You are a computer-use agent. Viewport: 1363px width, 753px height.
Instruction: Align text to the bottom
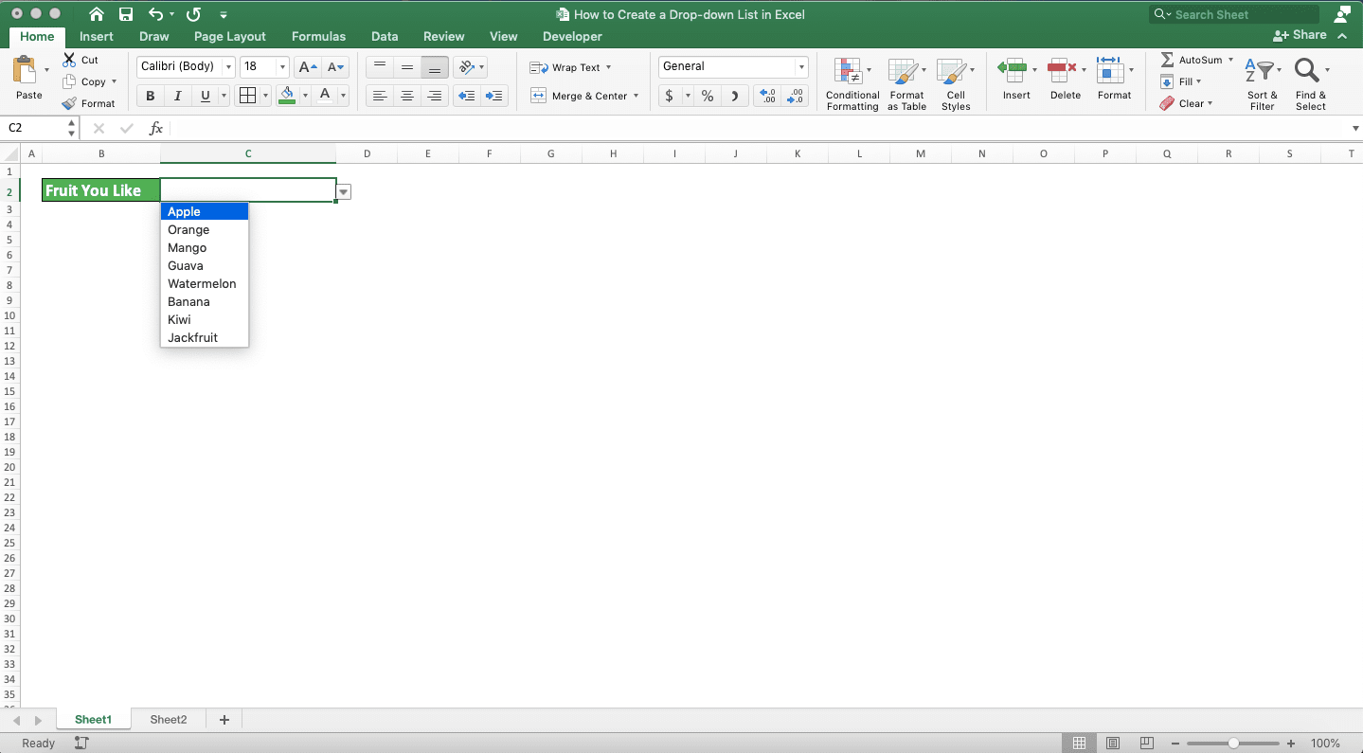click(435, 66)
